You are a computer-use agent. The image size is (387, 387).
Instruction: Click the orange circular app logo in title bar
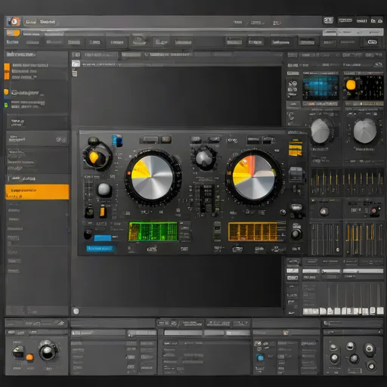[x=14, y=22]
